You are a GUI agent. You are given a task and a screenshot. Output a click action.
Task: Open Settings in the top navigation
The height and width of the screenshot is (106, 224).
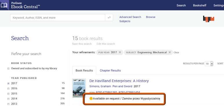[219, 5]
